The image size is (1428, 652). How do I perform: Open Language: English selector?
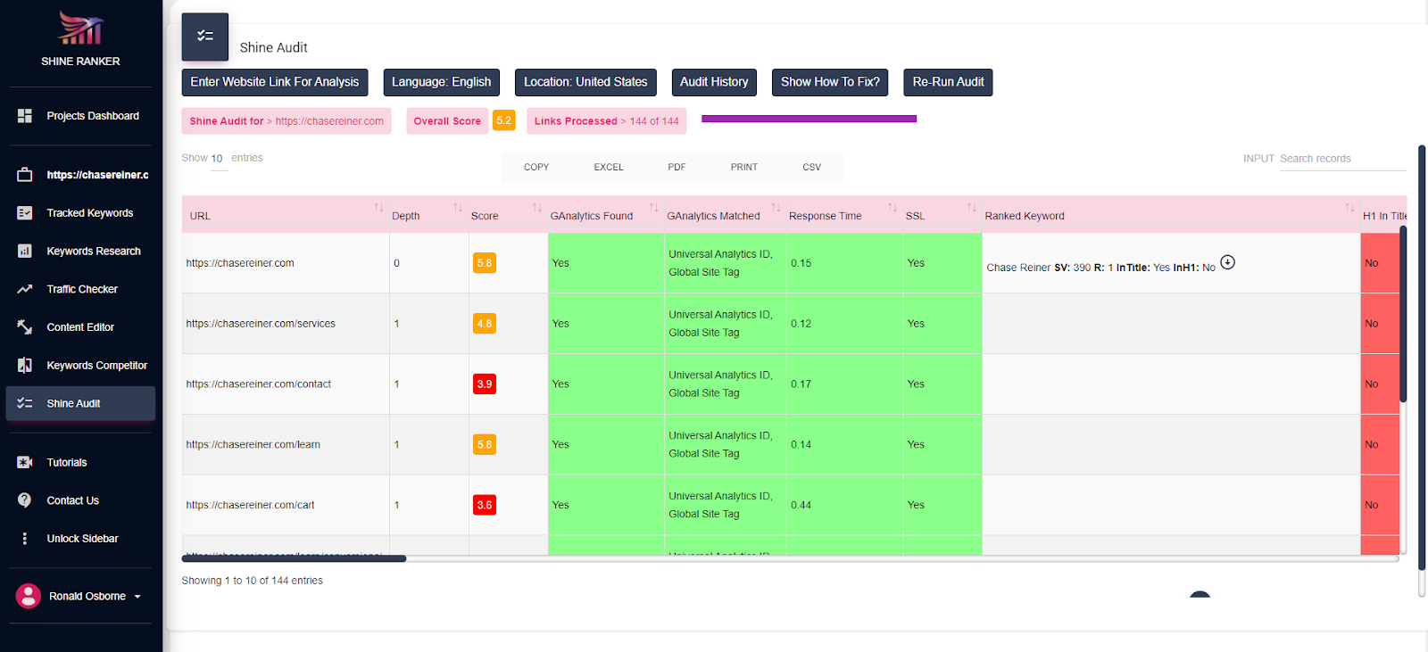click(441, 82)
